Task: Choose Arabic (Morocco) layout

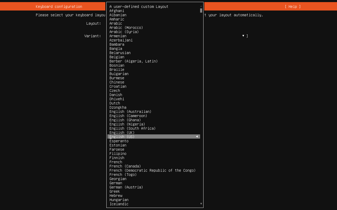Action: pyautogui.click(x=126, y=28)
